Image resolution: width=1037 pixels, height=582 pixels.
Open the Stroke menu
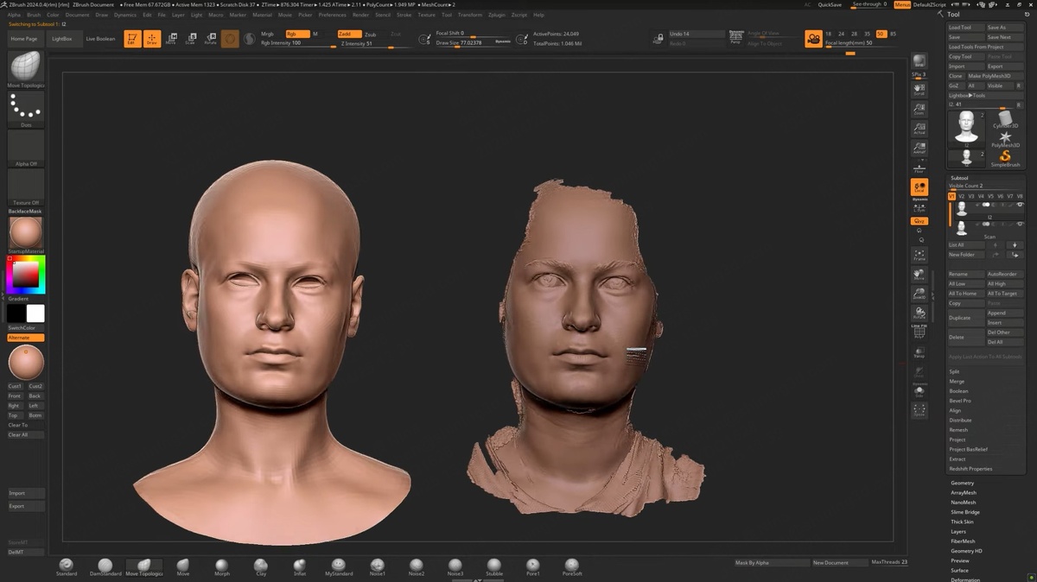coord(404,15)
